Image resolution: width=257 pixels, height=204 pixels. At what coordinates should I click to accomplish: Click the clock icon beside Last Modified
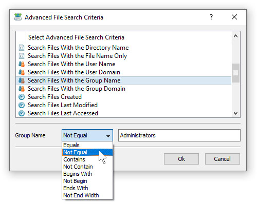[x=22, y=105]
